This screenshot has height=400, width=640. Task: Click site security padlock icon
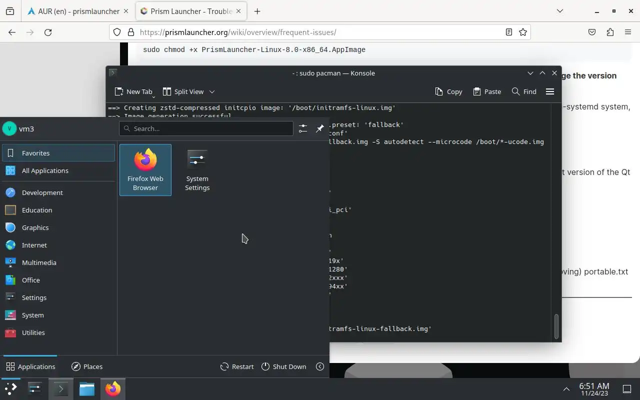click(131, 32)
